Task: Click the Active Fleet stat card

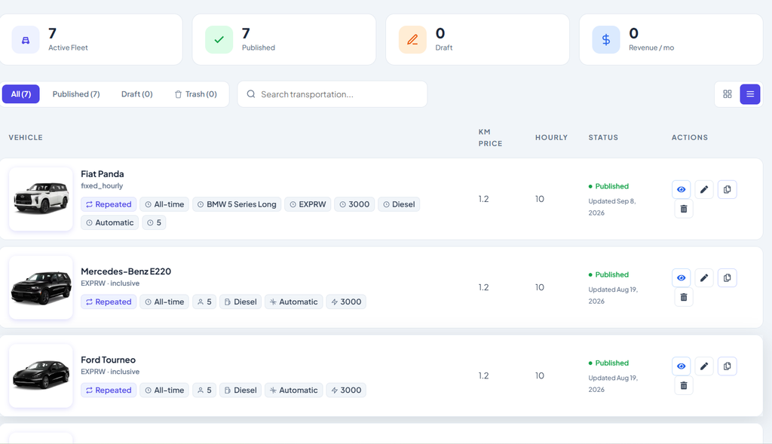Action: (x=90, y=39)
